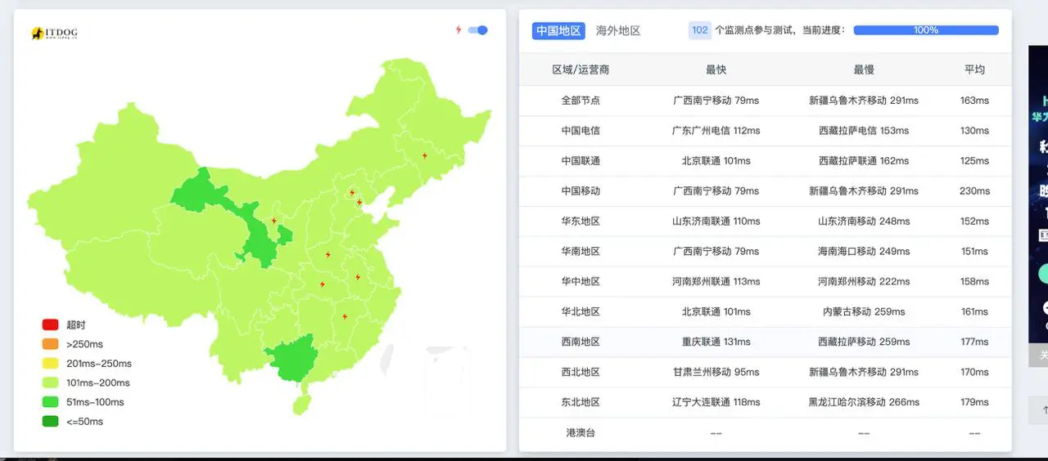Image resolution: width=1048 pixels, height=461 pixels.
Task: Select the 港澳台 row label
Action: click(x=580, y=432)
